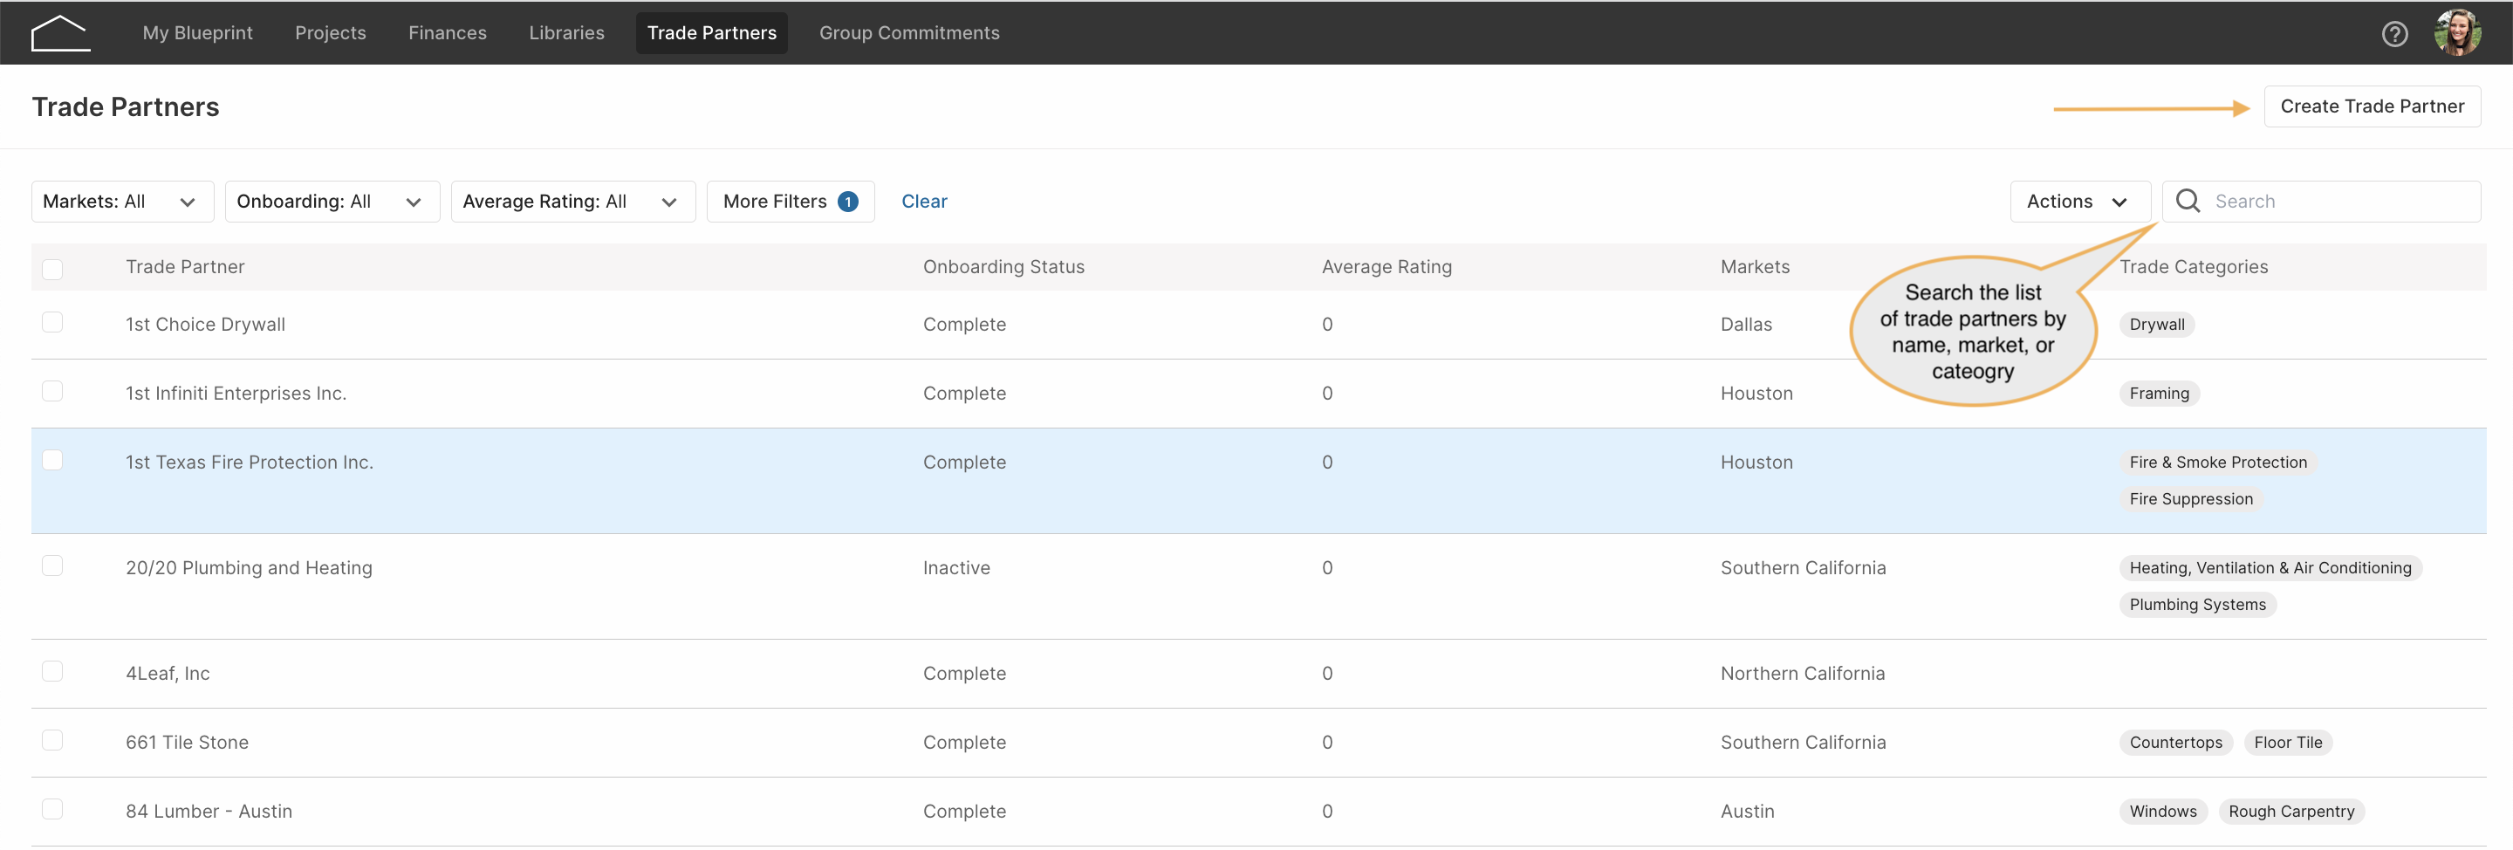Image resolution: width=2513 pixels, height=850 pixels.
Task: Click the Drywall category tag
Action: (x=2156, y=325)
